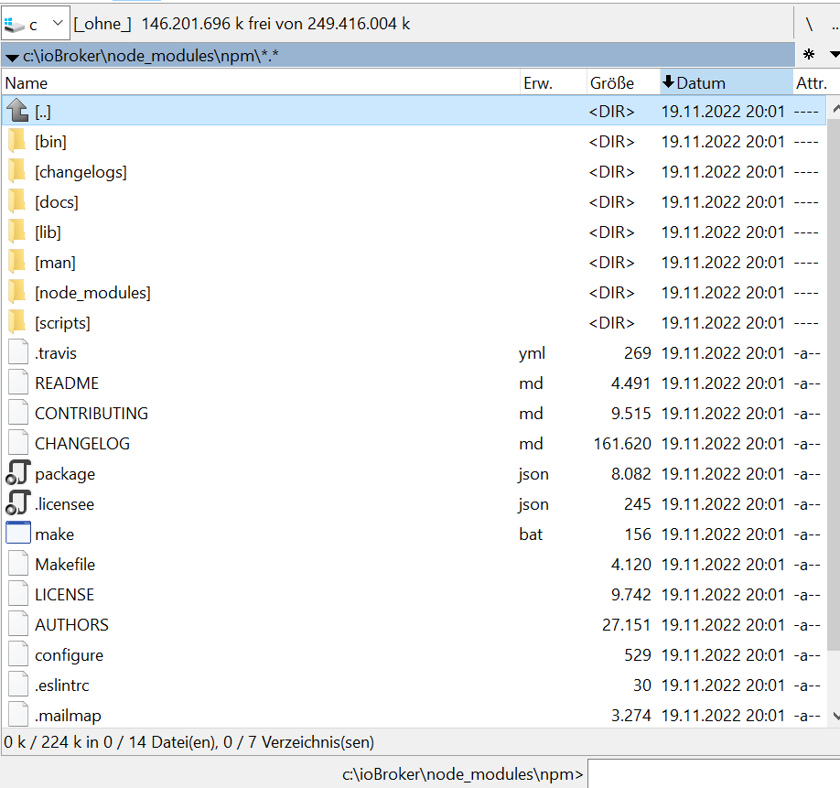Select the LICENSE file name

64,595
